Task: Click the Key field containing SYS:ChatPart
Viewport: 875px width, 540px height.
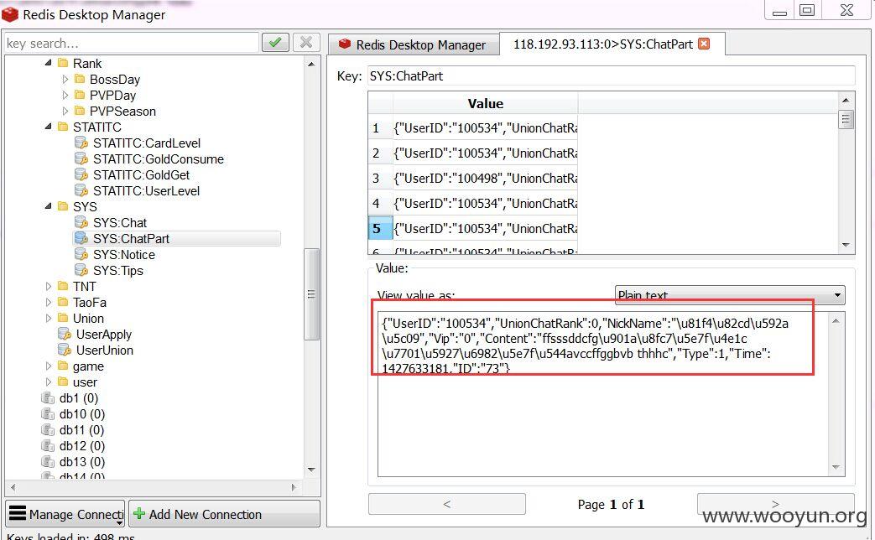Action: pos(611,75)
